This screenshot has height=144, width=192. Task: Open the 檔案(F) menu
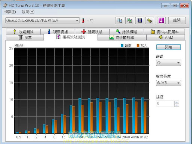10,12
